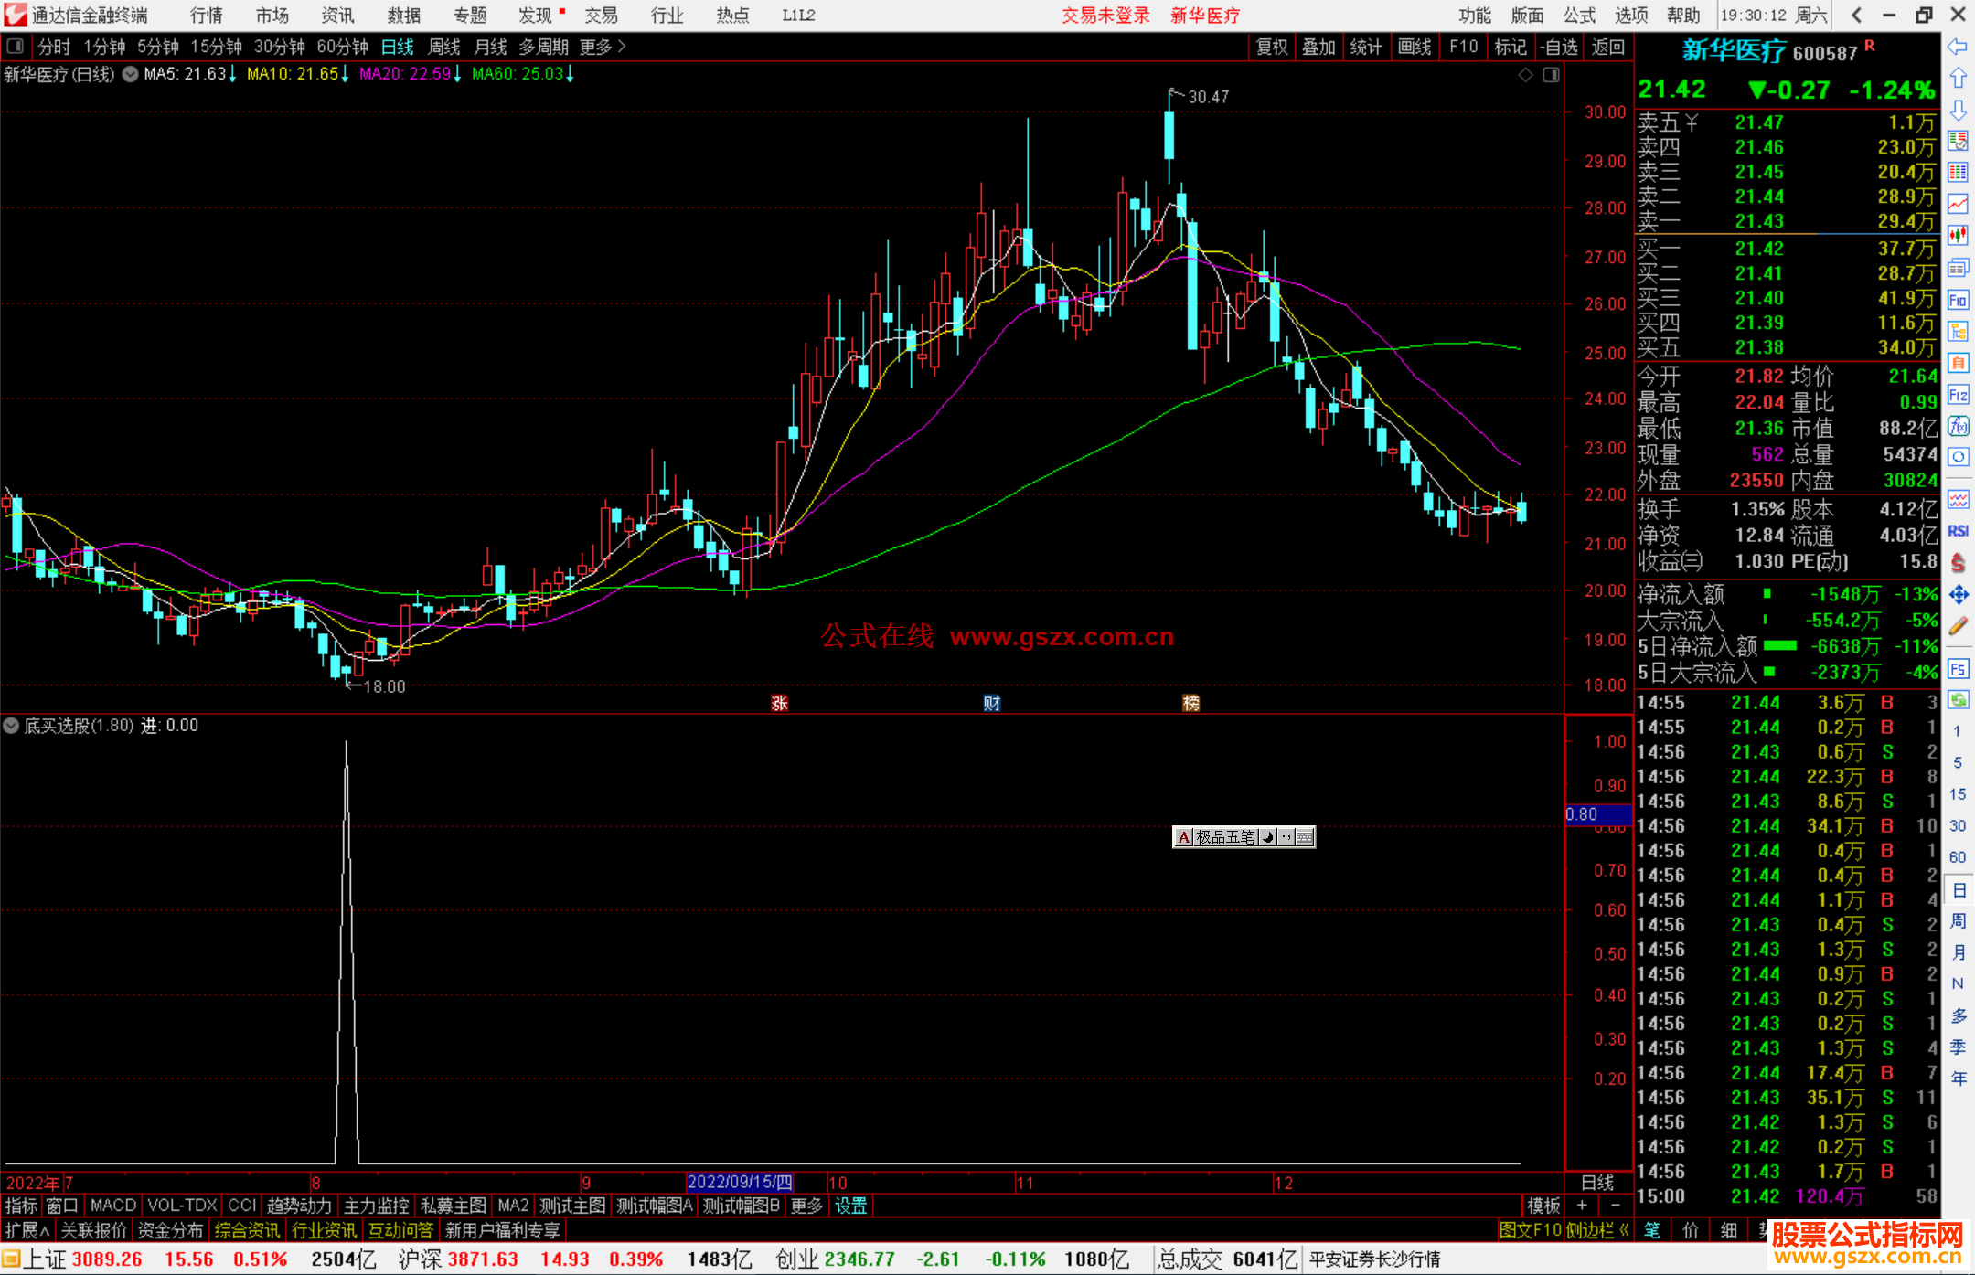Image resolution: width=1975 pixels, height=1275 pixels.
Task: Click the four-way move arrows sidebar icon
Action: (x=1958, y=595)
